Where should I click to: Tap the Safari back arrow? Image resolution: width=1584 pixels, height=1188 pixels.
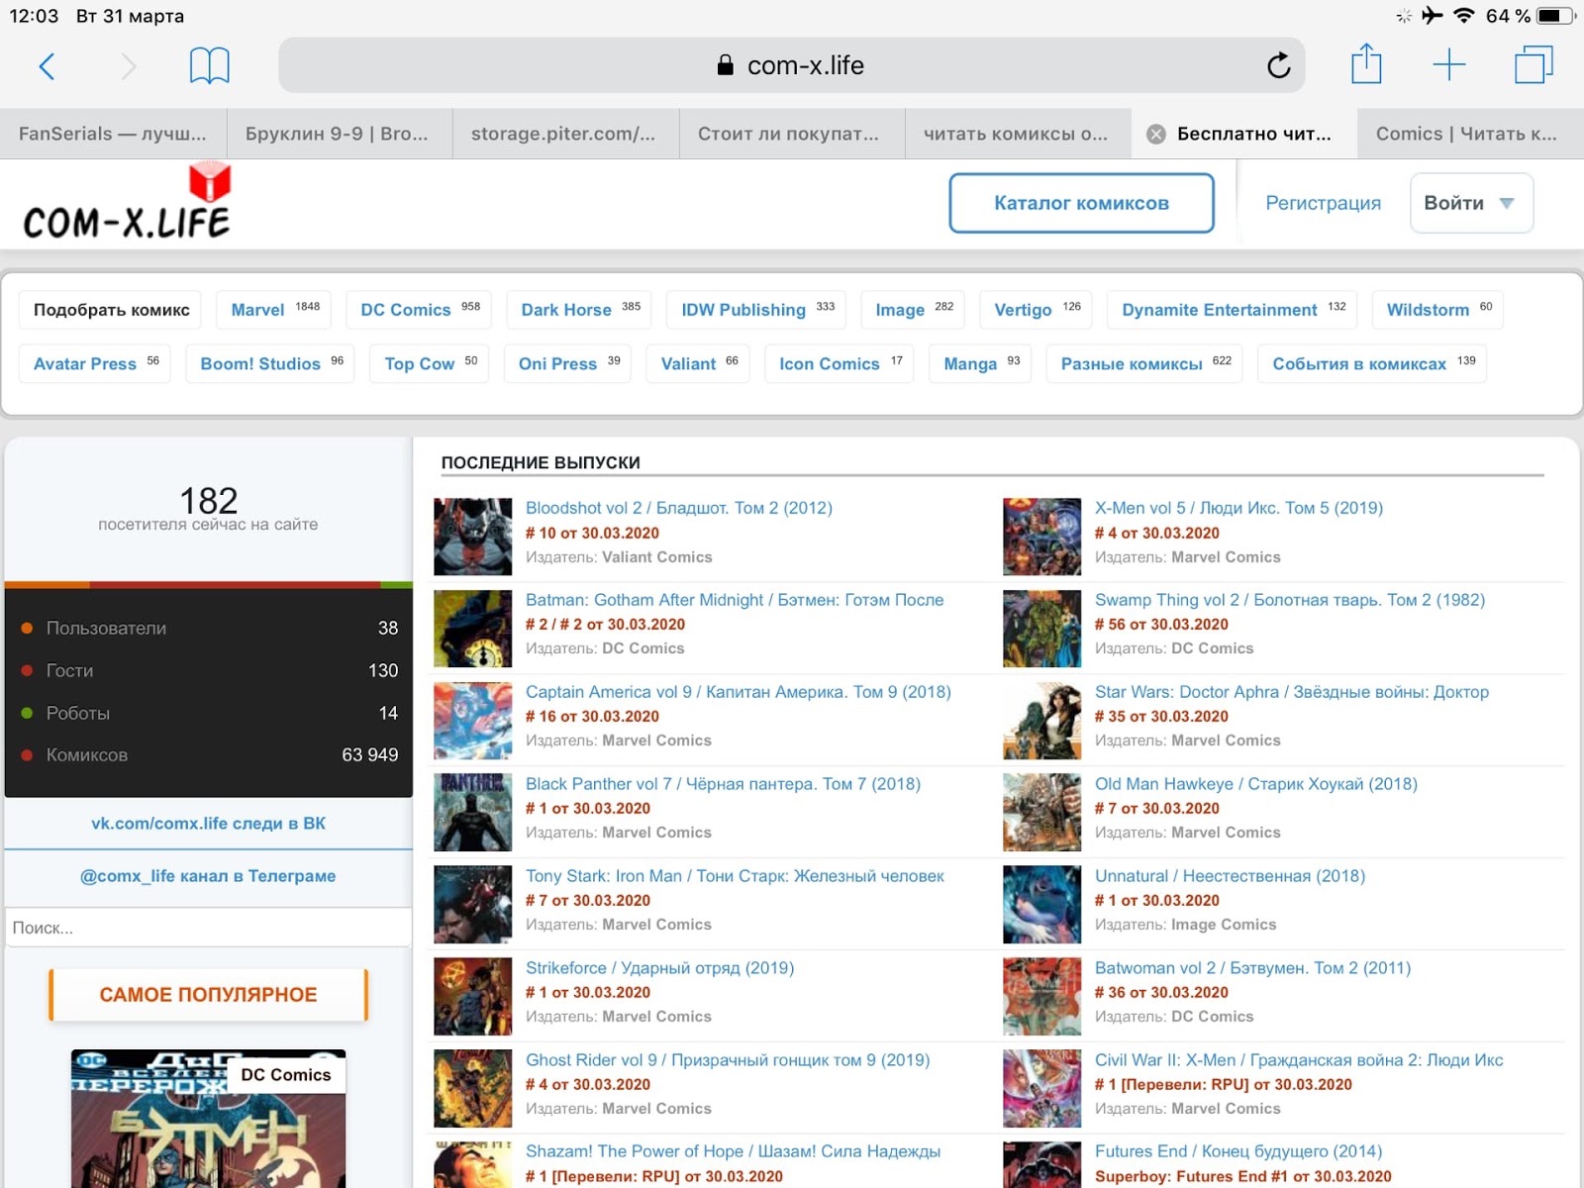(47, 66)
